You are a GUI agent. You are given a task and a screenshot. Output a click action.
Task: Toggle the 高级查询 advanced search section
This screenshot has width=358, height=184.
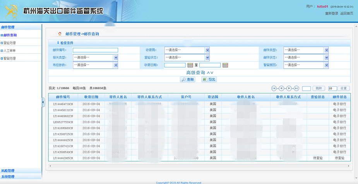(x=199, y=73)
